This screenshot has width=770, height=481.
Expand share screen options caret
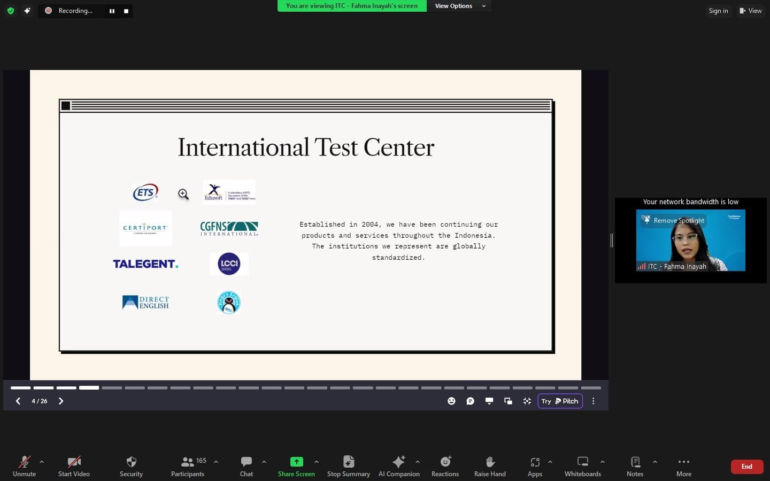pos(317,462)
